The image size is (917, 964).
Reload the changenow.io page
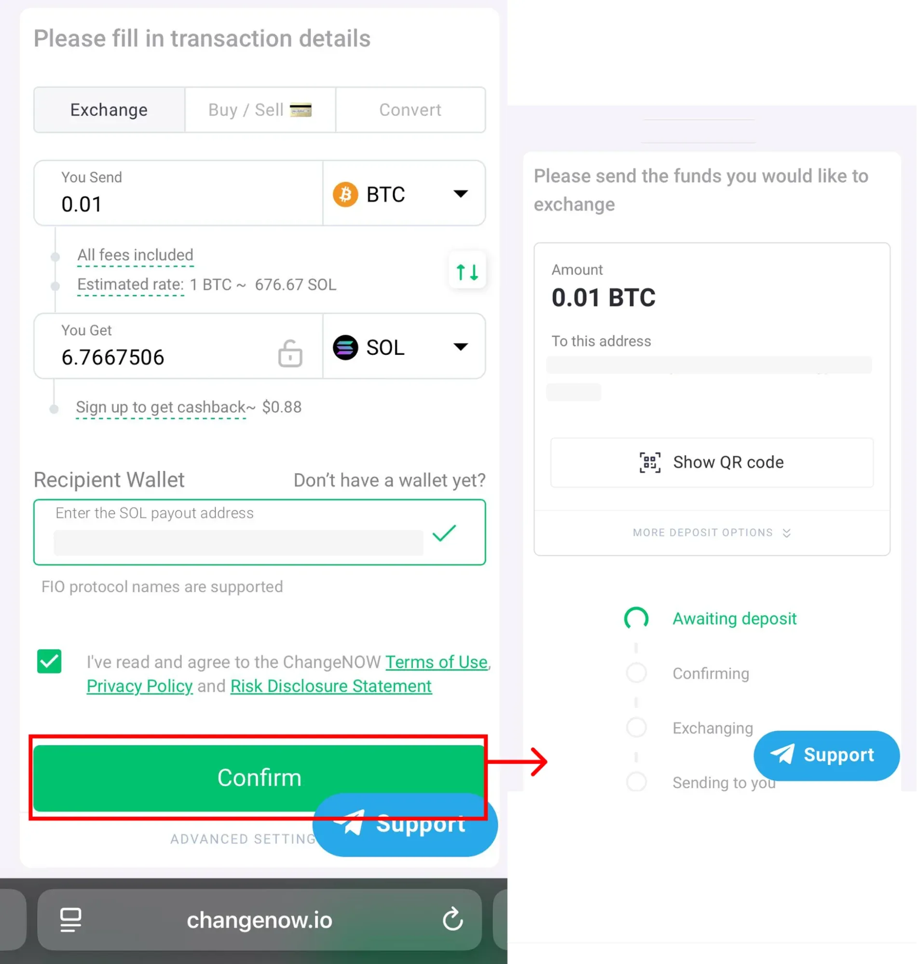(452, 919)
